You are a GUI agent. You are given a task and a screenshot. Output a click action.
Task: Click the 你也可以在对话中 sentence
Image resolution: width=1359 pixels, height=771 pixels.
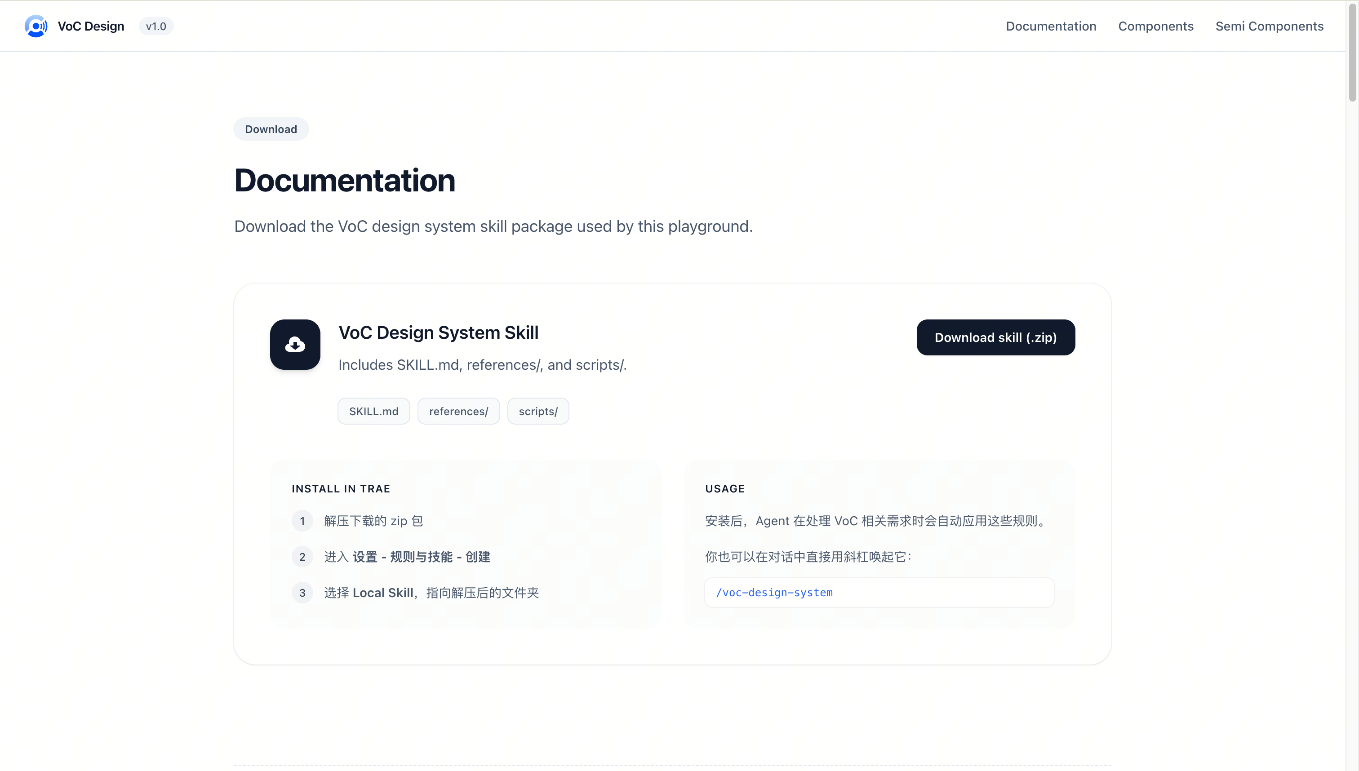808,557
